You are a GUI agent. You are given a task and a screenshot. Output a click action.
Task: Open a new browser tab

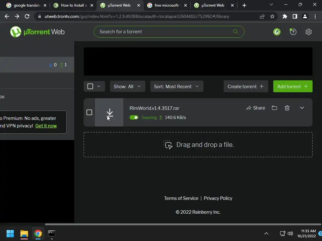(244, 5)
